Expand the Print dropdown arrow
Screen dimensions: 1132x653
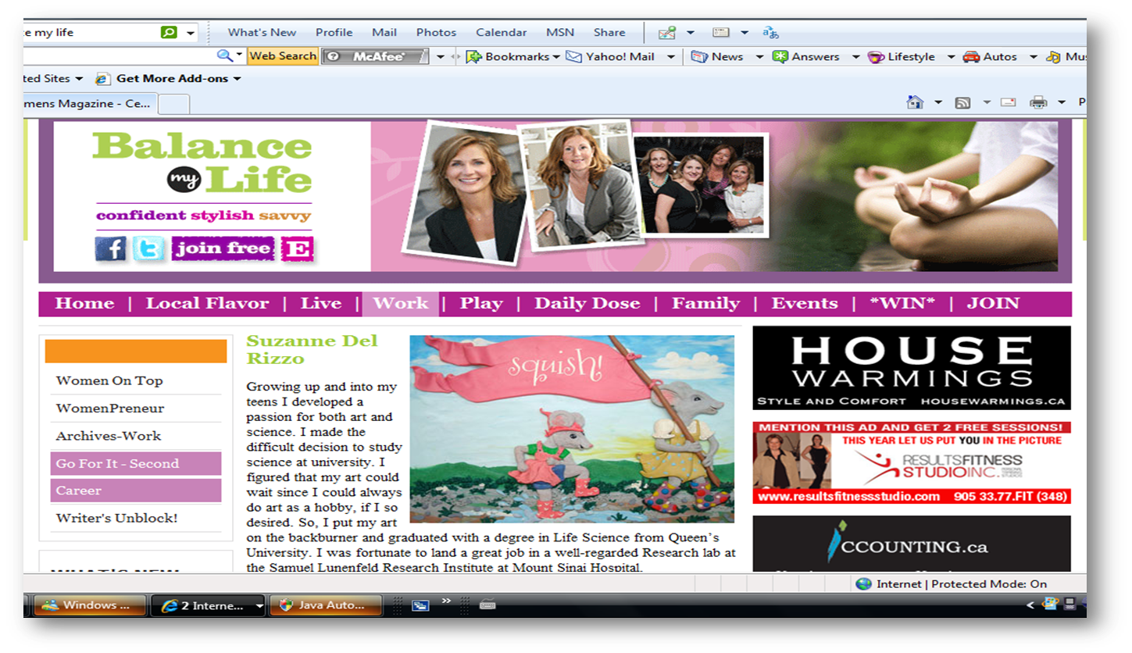tap(1061, 102)
